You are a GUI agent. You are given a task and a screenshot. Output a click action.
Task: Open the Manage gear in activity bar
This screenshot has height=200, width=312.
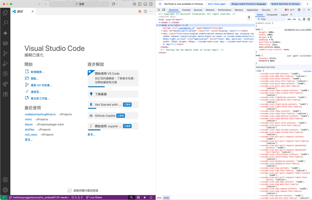[5, 190]
